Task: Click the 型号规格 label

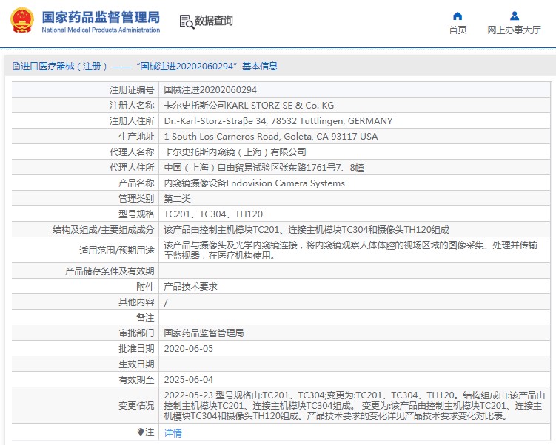Action: [x=136, y=214]
